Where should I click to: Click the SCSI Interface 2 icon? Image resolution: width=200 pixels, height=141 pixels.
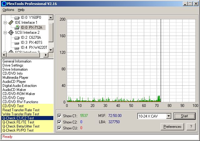(x=11, y=33)
